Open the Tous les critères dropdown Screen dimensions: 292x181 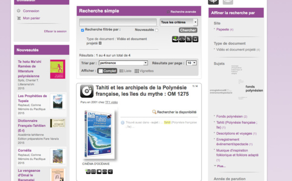click(179, 22)
